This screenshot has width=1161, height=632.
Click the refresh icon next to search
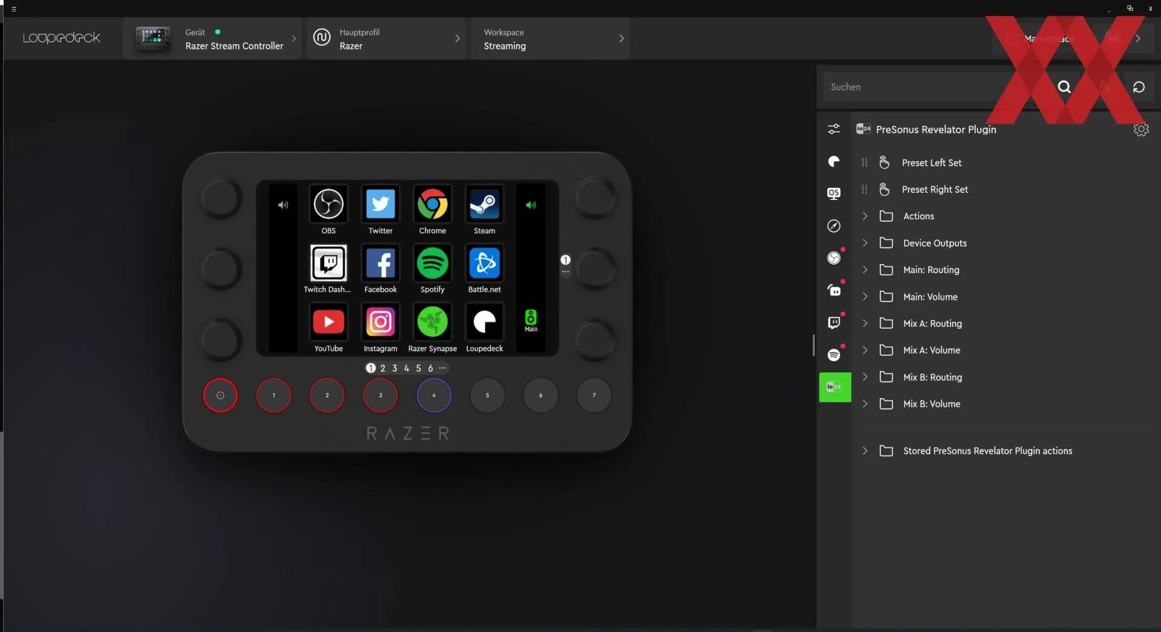1139,87
